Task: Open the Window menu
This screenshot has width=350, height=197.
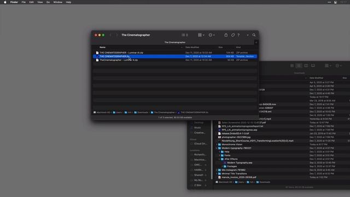Action: pyautogui.click(x=58, y=2)
